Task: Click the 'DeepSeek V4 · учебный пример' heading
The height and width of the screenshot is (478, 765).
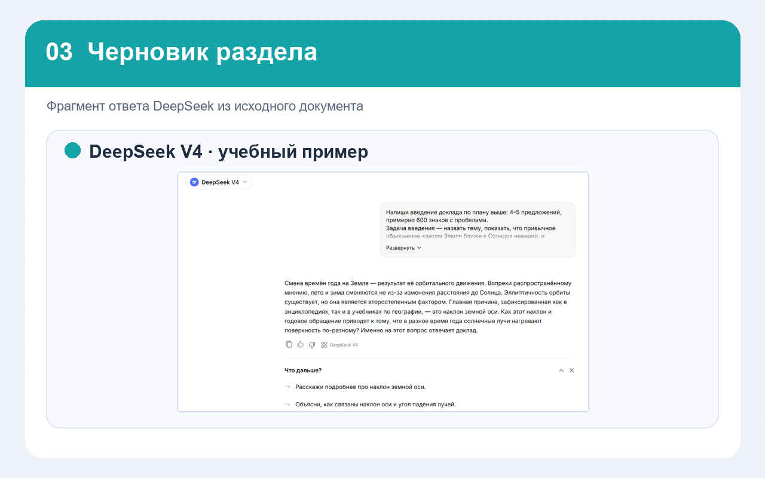Action: pos(228,152)
